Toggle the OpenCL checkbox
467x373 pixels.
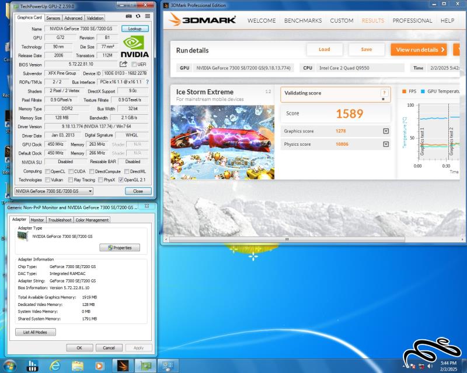[47, 171]
